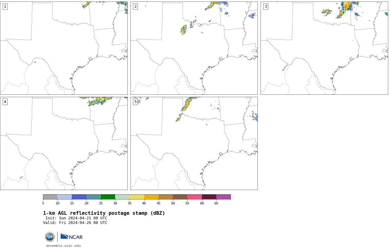The height and width of the screenshot is (249, 391).
Task: Select the light blue 10-15 dBZ swatch
Action: [64, 197]
